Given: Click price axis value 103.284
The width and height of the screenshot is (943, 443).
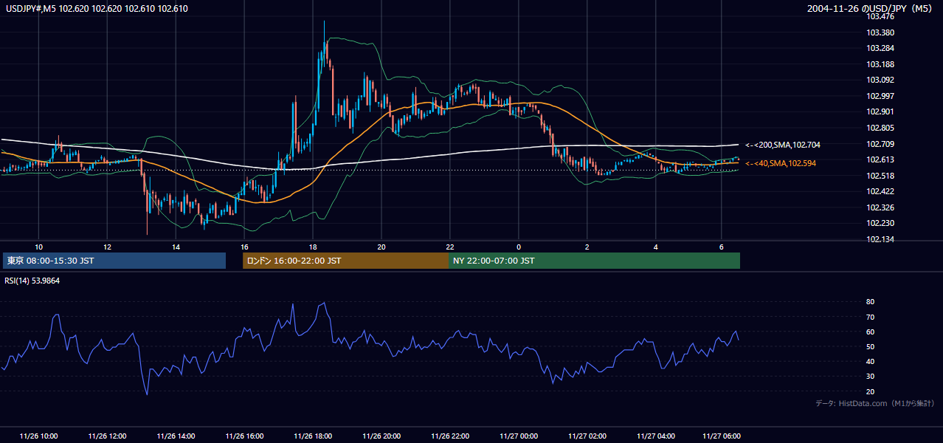Looking at the screenshot, I should [x=881, y=49].
